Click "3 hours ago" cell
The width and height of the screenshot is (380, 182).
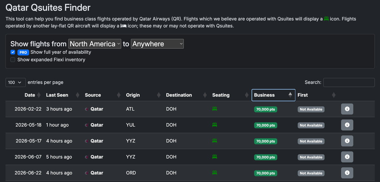point(59,109)
